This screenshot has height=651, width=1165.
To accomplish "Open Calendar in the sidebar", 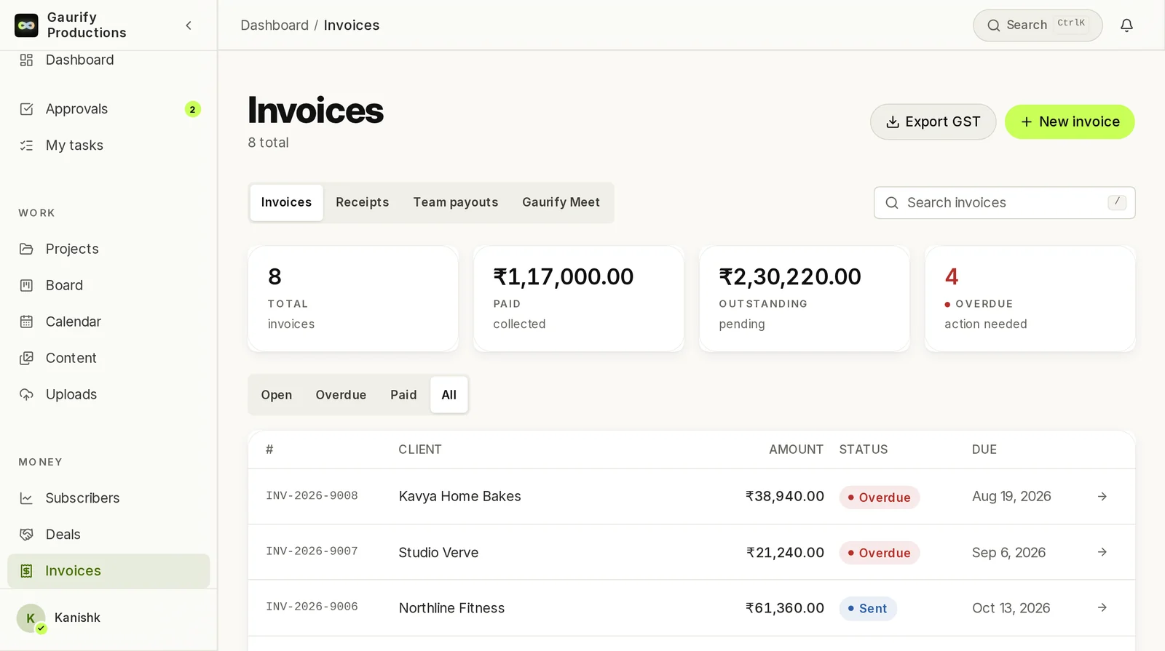I will pos(108,321).
